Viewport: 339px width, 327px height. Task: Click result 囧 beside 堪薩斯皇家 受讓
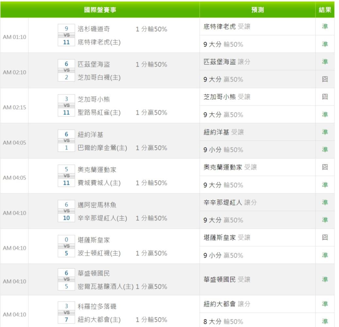click(325, 237)
